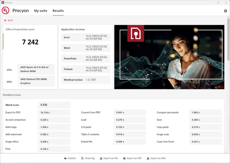Screen dimensions: 230x163
Task: Click the Application versions heading
Action: coord(73,29)
